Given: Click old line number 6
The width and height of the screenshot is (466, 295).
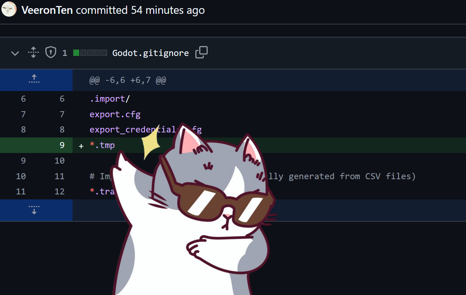Looking at the screenshot, I should [x=23, y=99].
